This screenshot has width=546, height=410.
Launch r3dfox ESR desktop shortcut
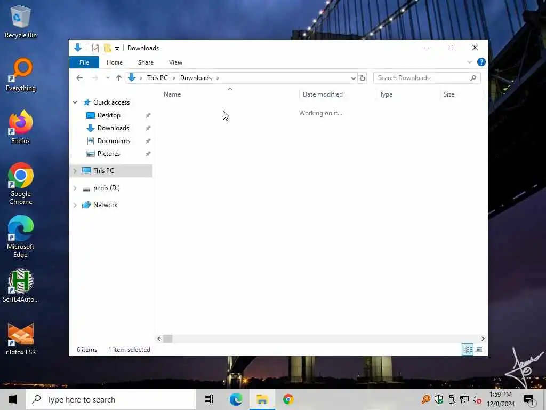point(21,338)
